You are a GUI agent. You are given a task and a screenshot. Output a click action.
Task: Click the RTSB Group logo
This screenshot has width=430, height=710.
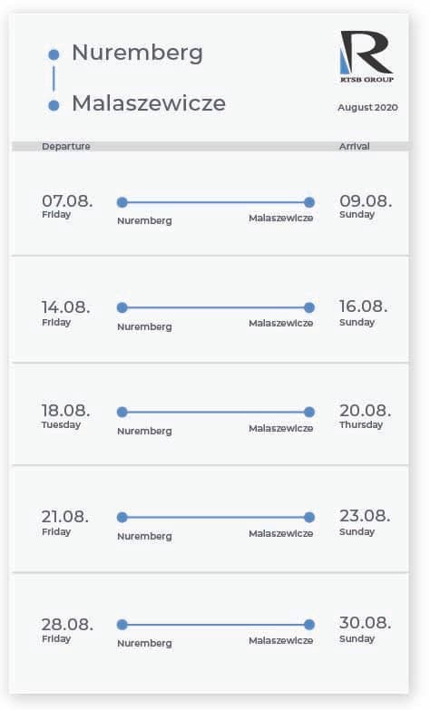(x=366, y=56)
